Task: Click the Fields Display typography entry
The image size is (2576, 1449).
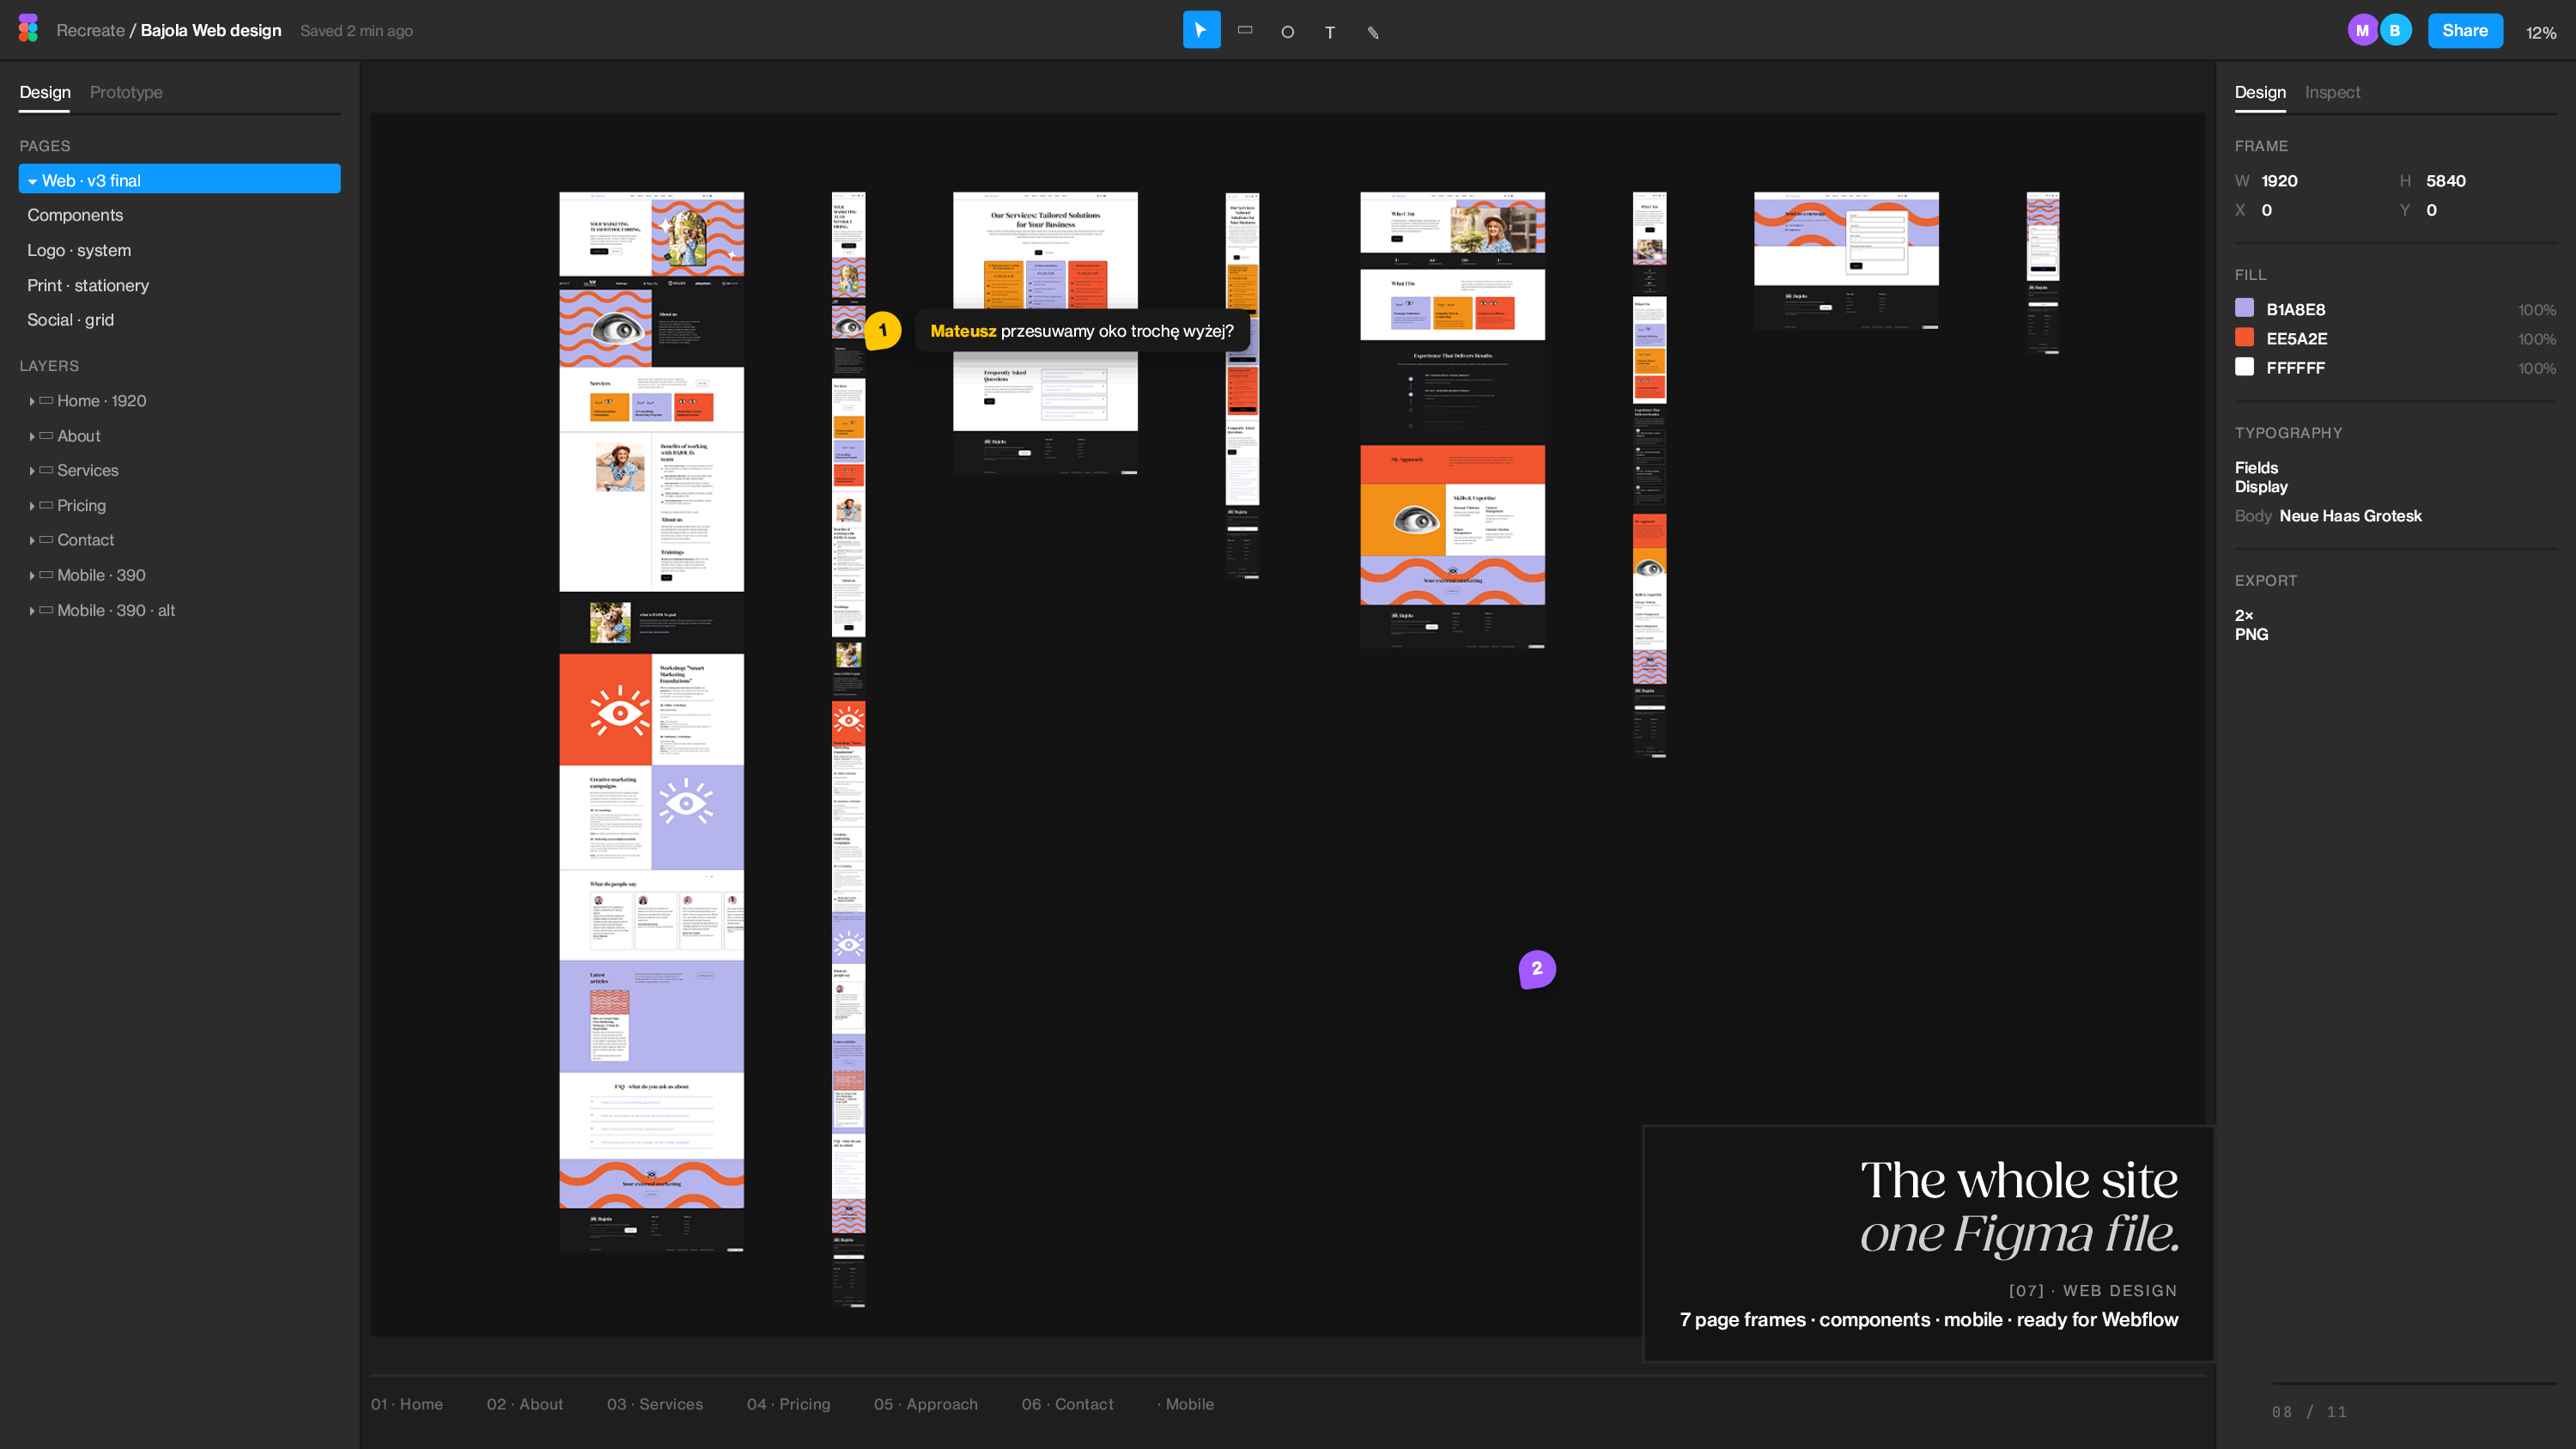Action: point(2261,477)
